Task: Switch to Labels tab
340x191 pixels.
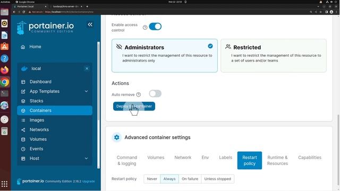Action: pyautogui.click(x=225, y=158)
